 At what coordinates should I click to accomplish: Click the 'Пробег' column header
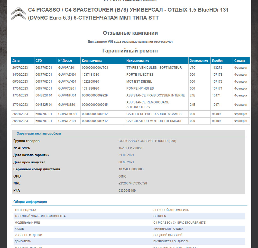click(217, 61)
